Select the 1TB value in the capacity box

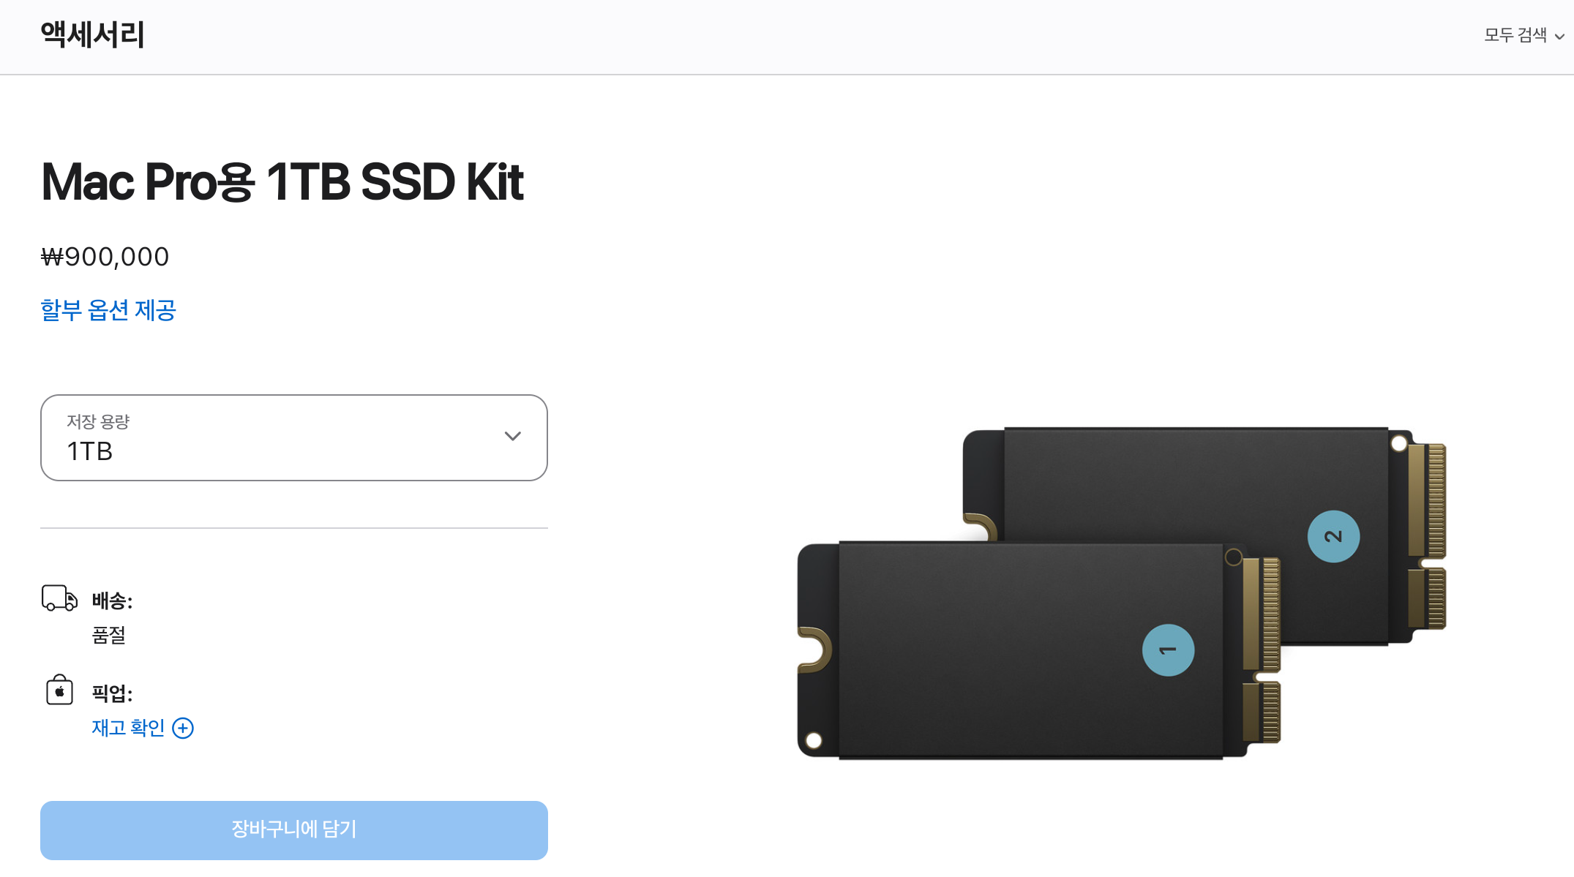[90, 451]
